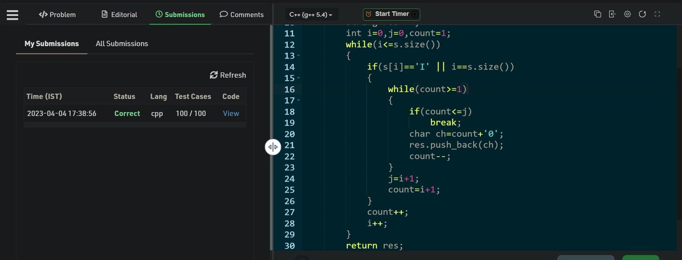This screenshot has width=682, height=260.
Task: View code of the 17:38:56 submission
Action: 231,114
